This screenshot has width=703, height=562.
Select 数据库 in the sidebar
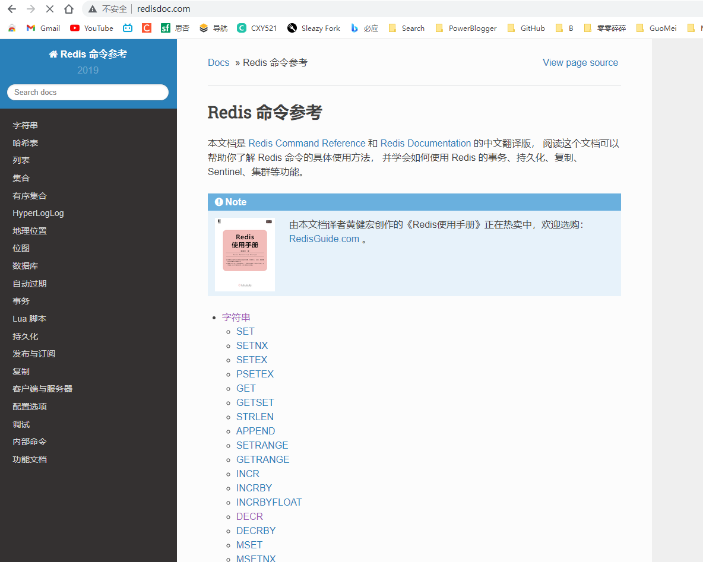[25, 266]
